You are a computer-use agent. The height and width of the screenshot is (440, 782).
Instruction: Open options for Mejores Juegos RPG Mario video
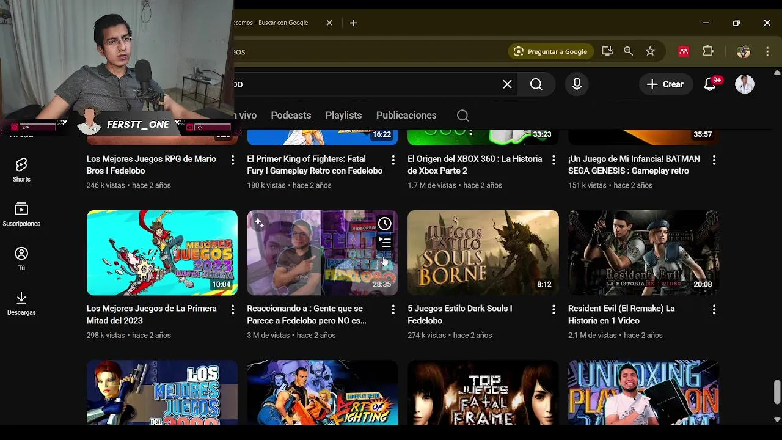232,160
